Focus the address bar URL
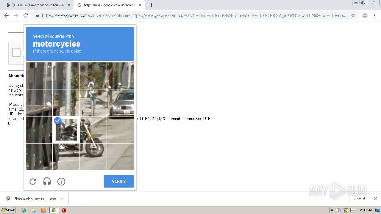Viewport: 381px width, 214px height. (x=193, y=15)
